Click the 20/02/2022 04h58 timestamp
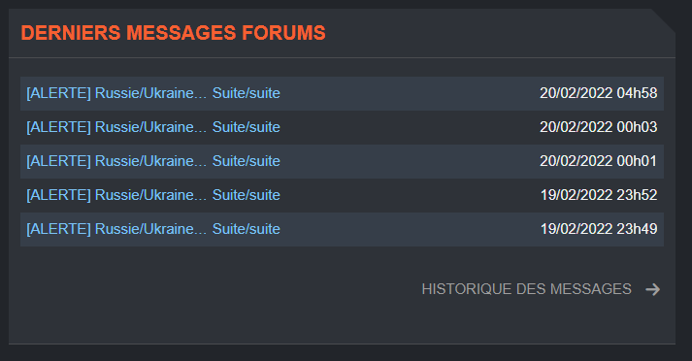The width and height of the screenshot is (692, 361). (x=599, y=93)
